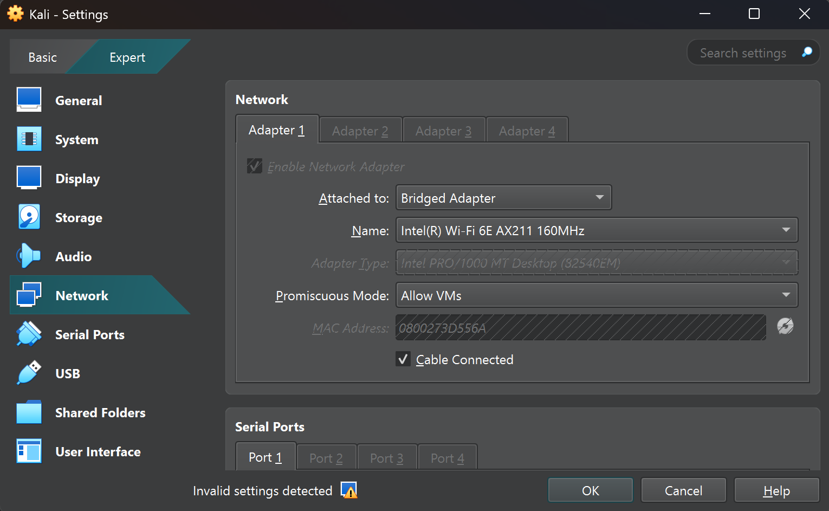Click the Cable Connected label text
829x511 pixels.
[x=464, y=360]
